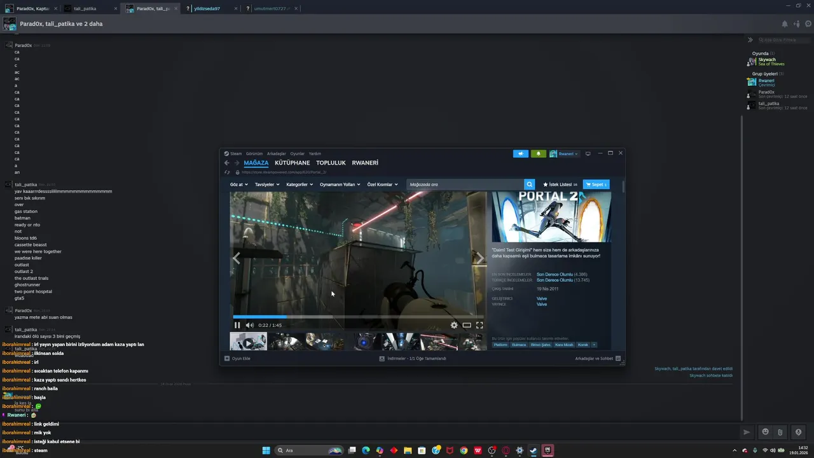
Task: Open the RWANERİ profile tab
Action: point(365,163)
